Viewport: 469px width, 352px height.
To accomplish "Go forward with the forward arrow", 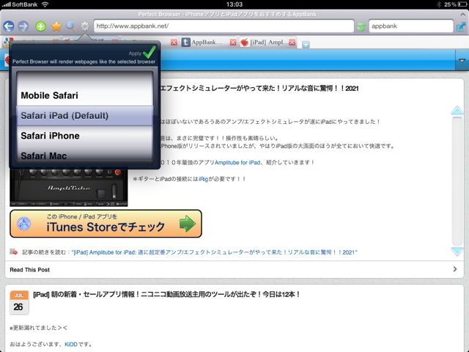I will pyautogui.click(x=23, y=26).
